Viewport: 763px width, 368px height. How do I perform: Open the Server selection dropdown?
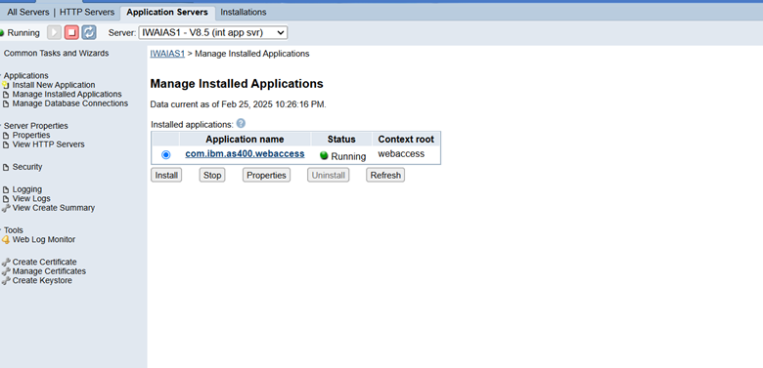[x=213, y=32]
